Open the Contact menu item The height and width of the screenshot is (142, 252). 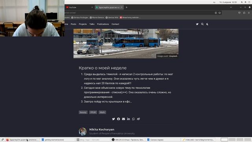pos(115,24)
